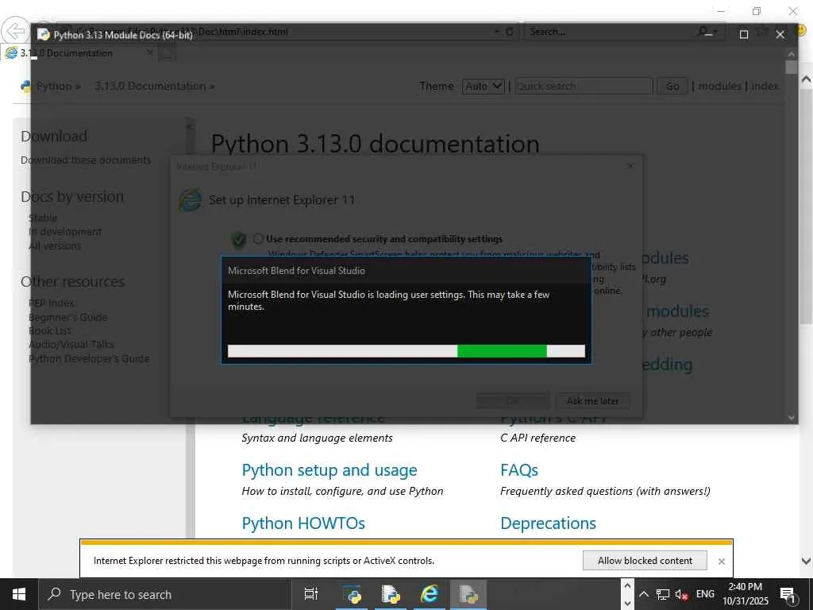Open Task View on the taskbar
This screenshot has width=813, height=610.
[x=311, y=594]
